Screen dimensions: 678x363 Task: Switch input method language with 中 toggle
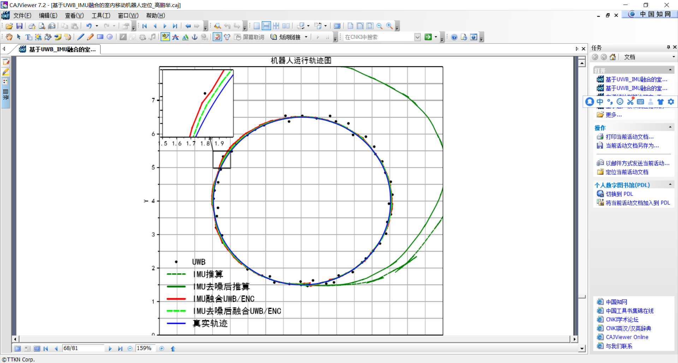(x=600, y=101)
